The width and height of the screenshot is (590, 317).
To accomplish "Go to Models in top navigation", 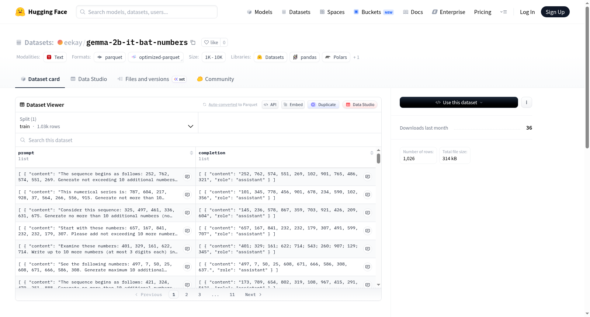I will (260, 12).
